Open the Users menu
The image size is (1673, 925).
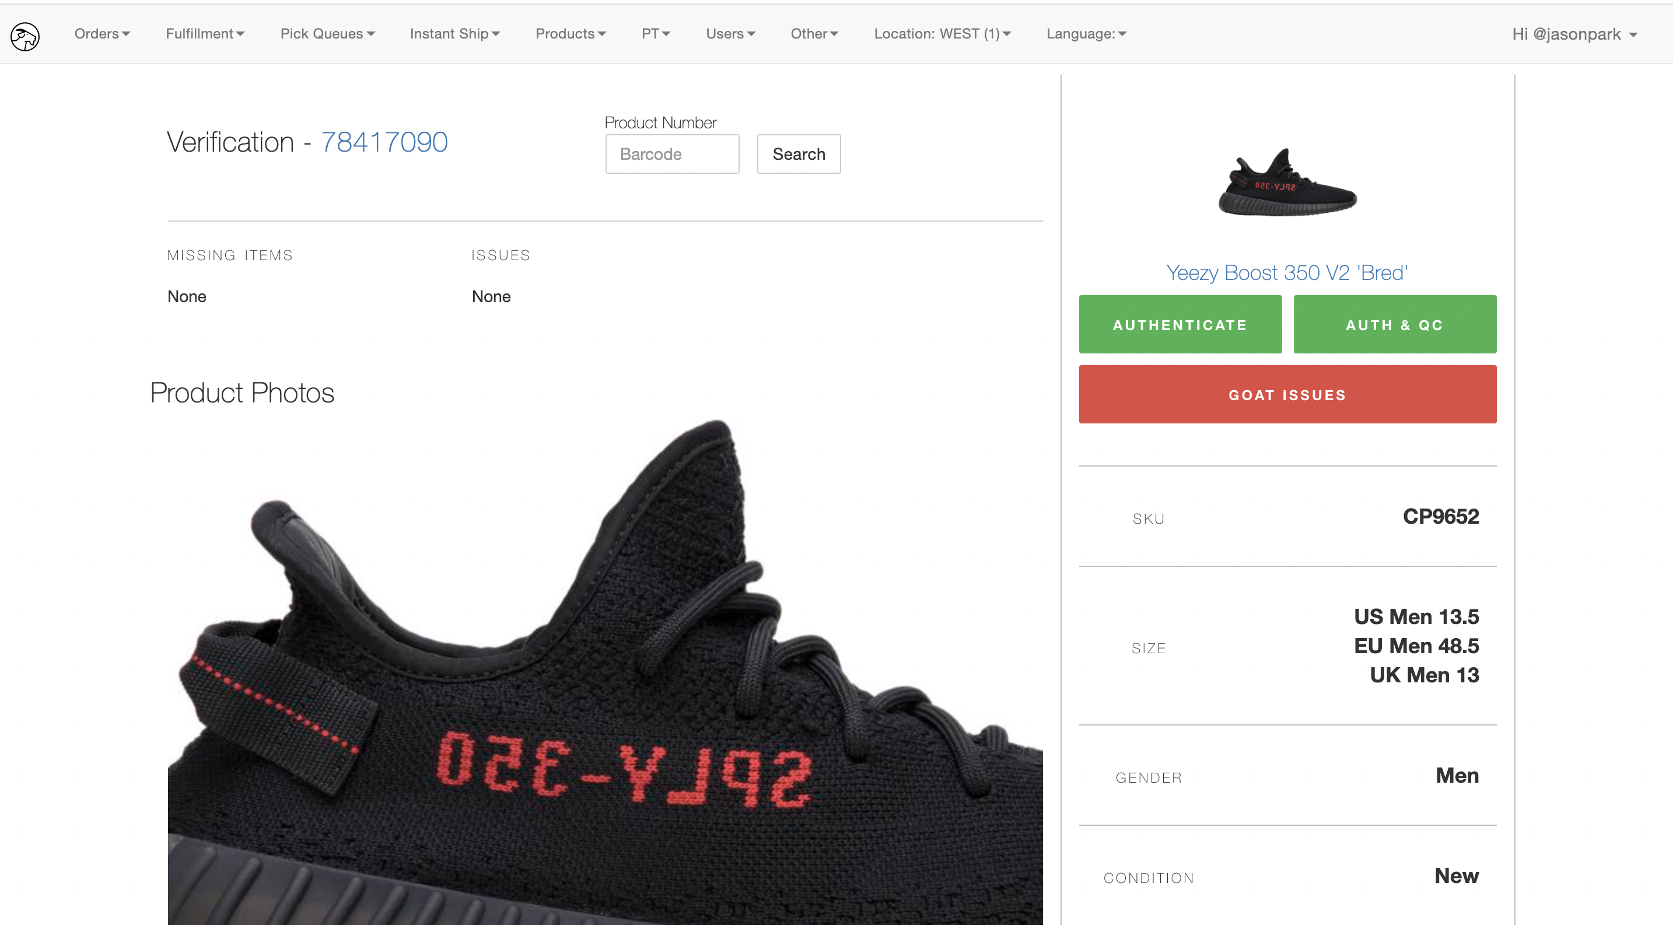click(x=730, y=34)
